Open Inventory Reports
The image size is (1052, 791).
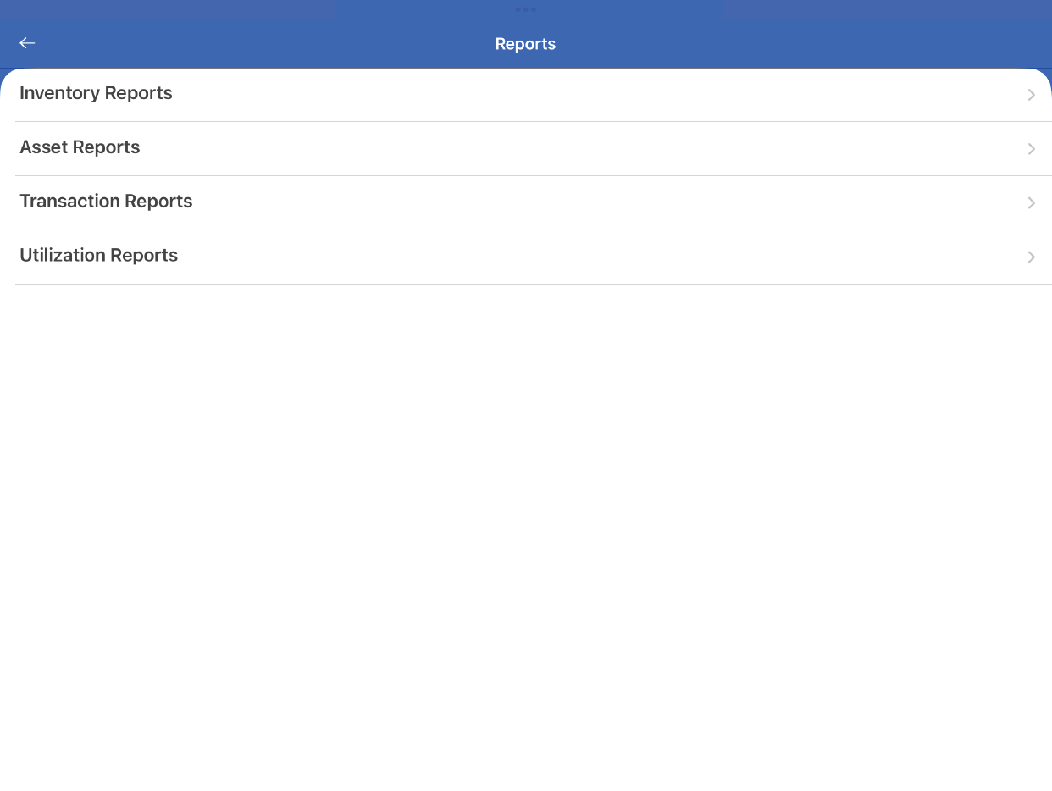coord(525,94)
